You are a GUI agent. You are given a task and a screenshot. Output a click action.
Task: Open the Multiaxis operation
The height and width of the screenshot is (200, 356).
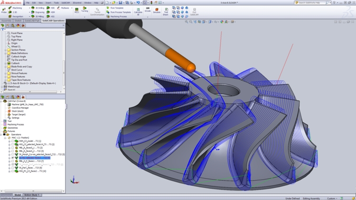(x=63, y=8)
